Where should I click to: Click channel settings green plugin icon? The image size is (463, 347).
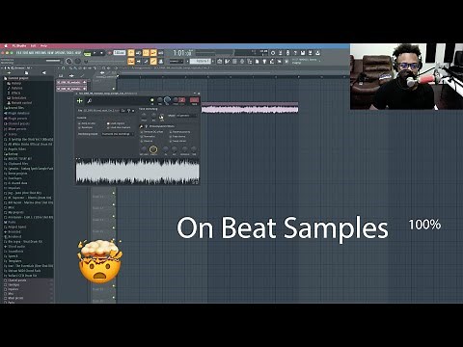pyautogui.click(x=79, y=101)
